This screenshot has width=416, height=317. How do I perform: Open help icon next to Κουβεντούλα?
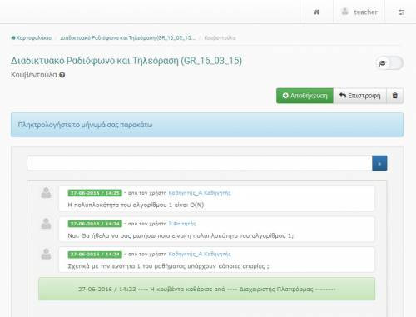62,75
